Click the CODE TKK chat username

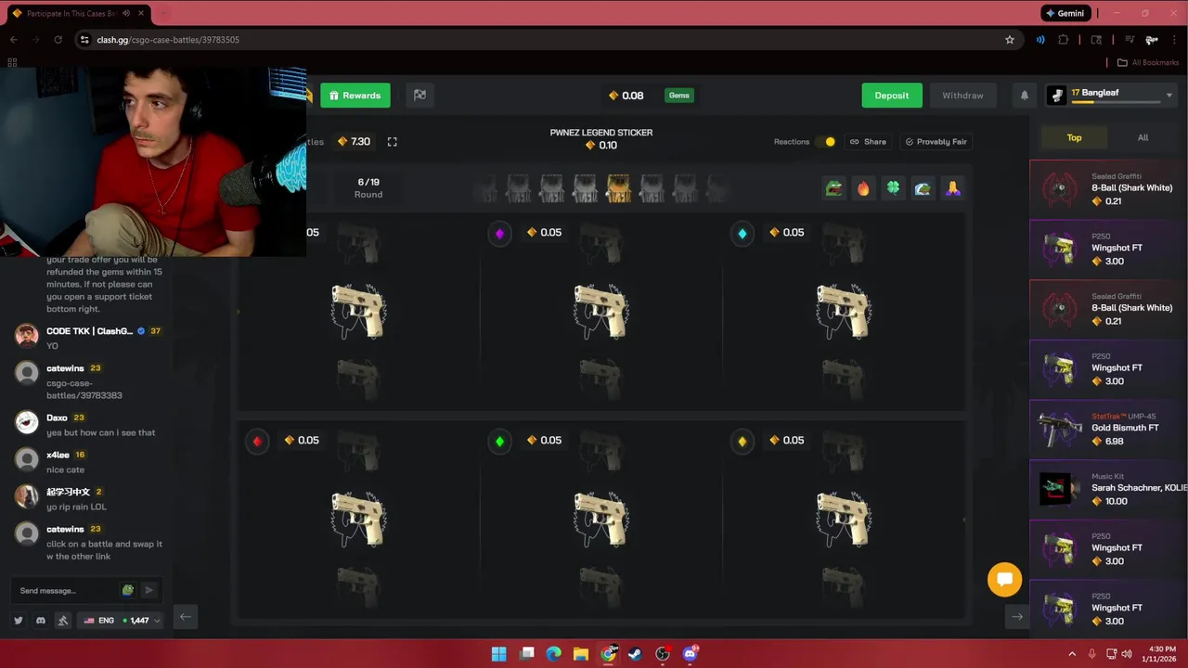(89, 331)
